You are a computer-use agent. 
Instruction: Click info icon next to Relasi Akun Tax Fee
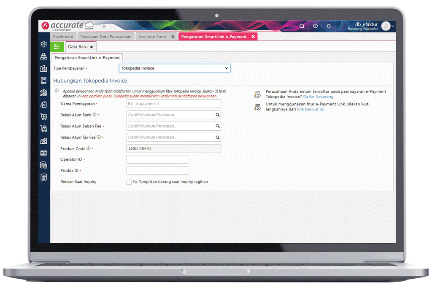[x=99, y=137]
